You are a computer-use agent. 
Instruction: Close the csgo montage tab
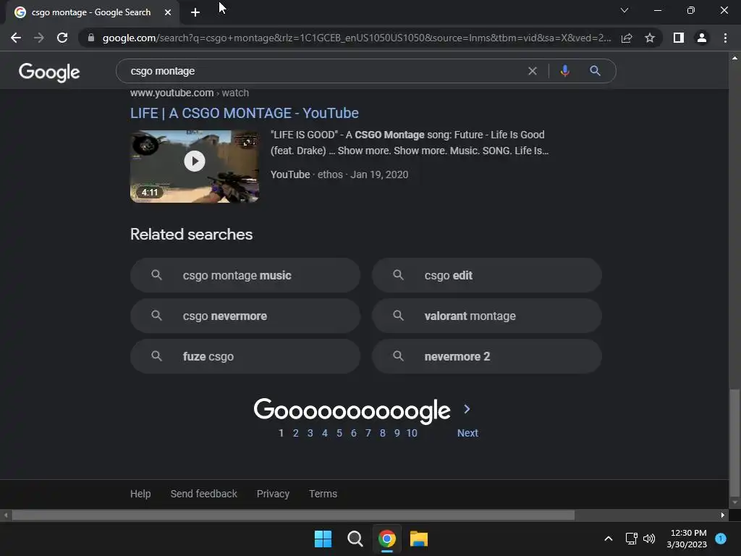point(168,12)
